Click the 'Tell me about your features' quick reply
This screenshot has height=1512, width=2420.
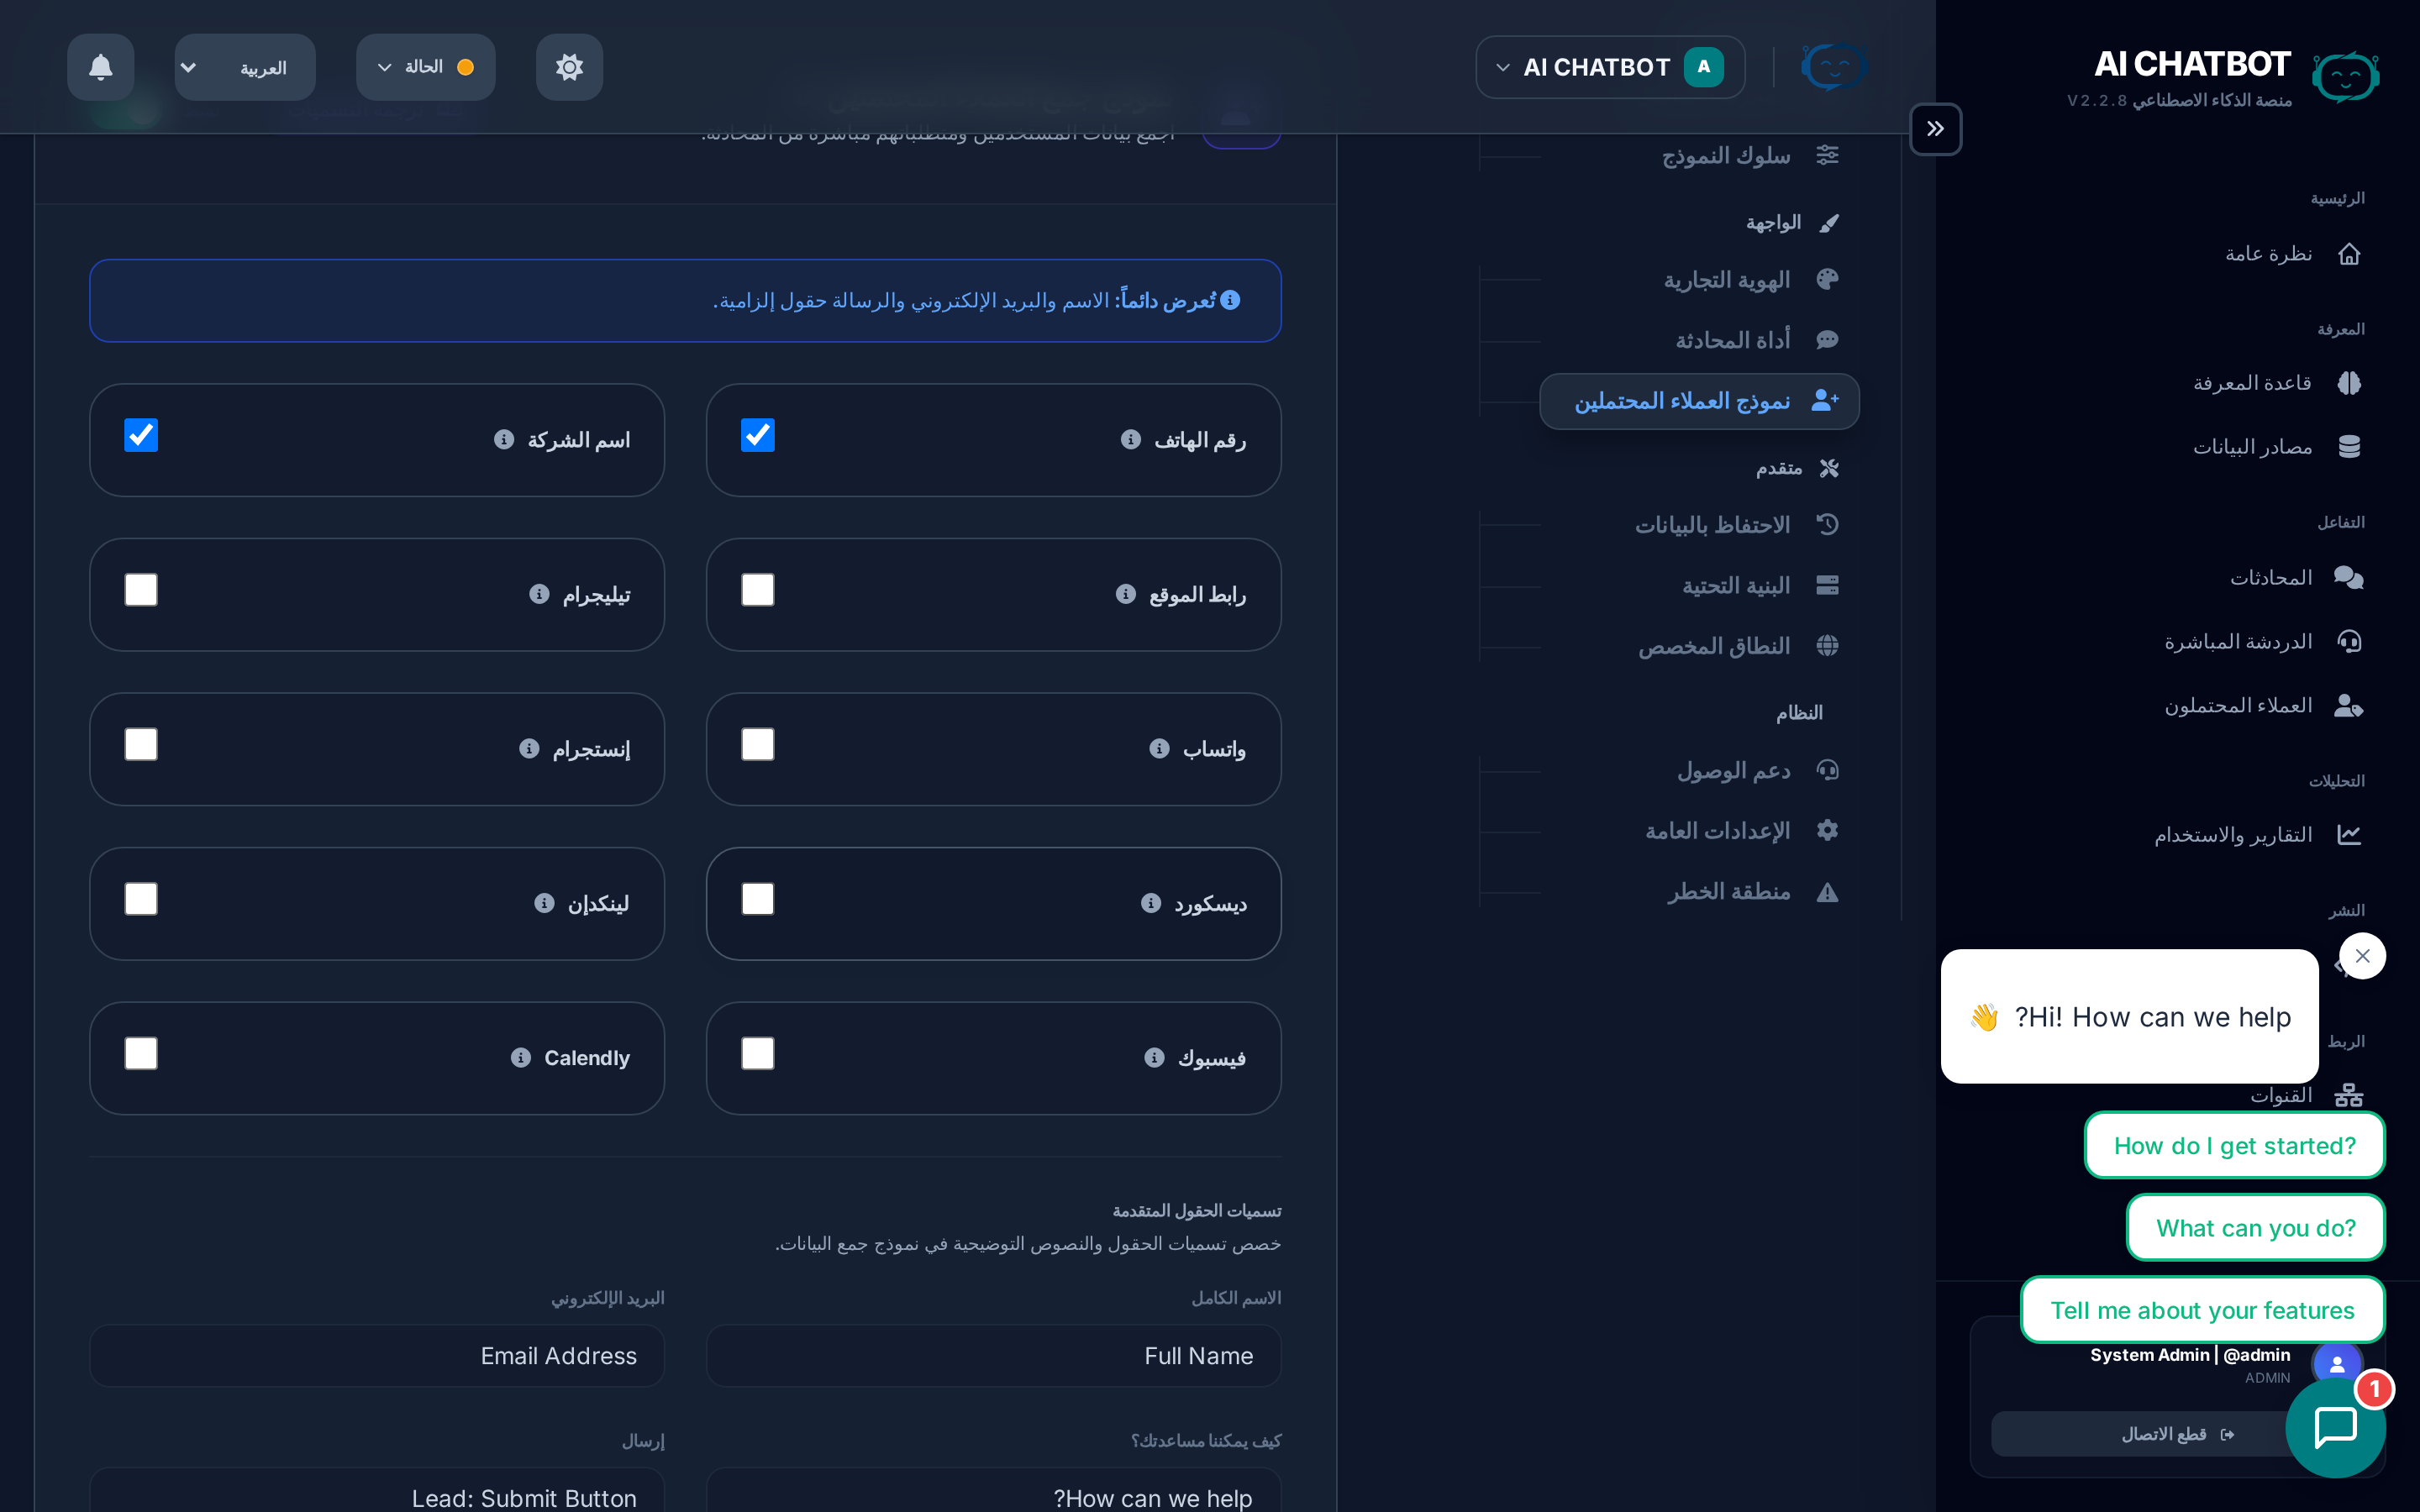pos(2202,1309)
